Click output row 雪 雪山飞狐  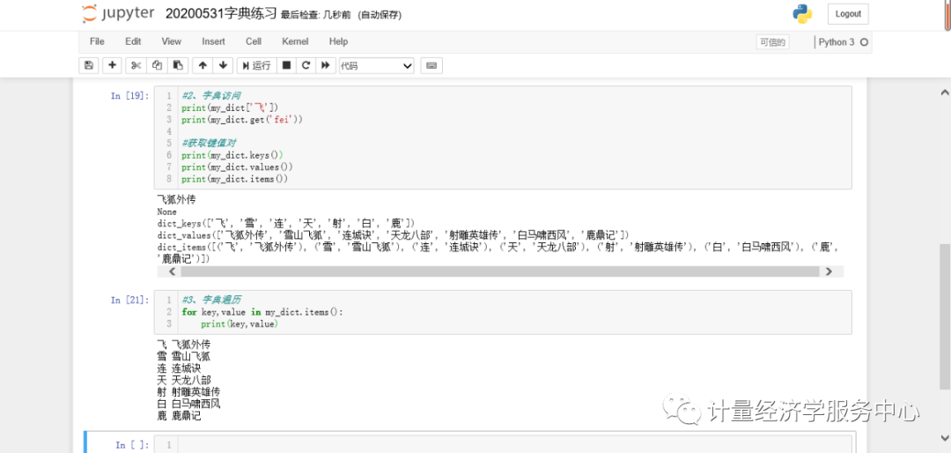[x=184, y=356]
